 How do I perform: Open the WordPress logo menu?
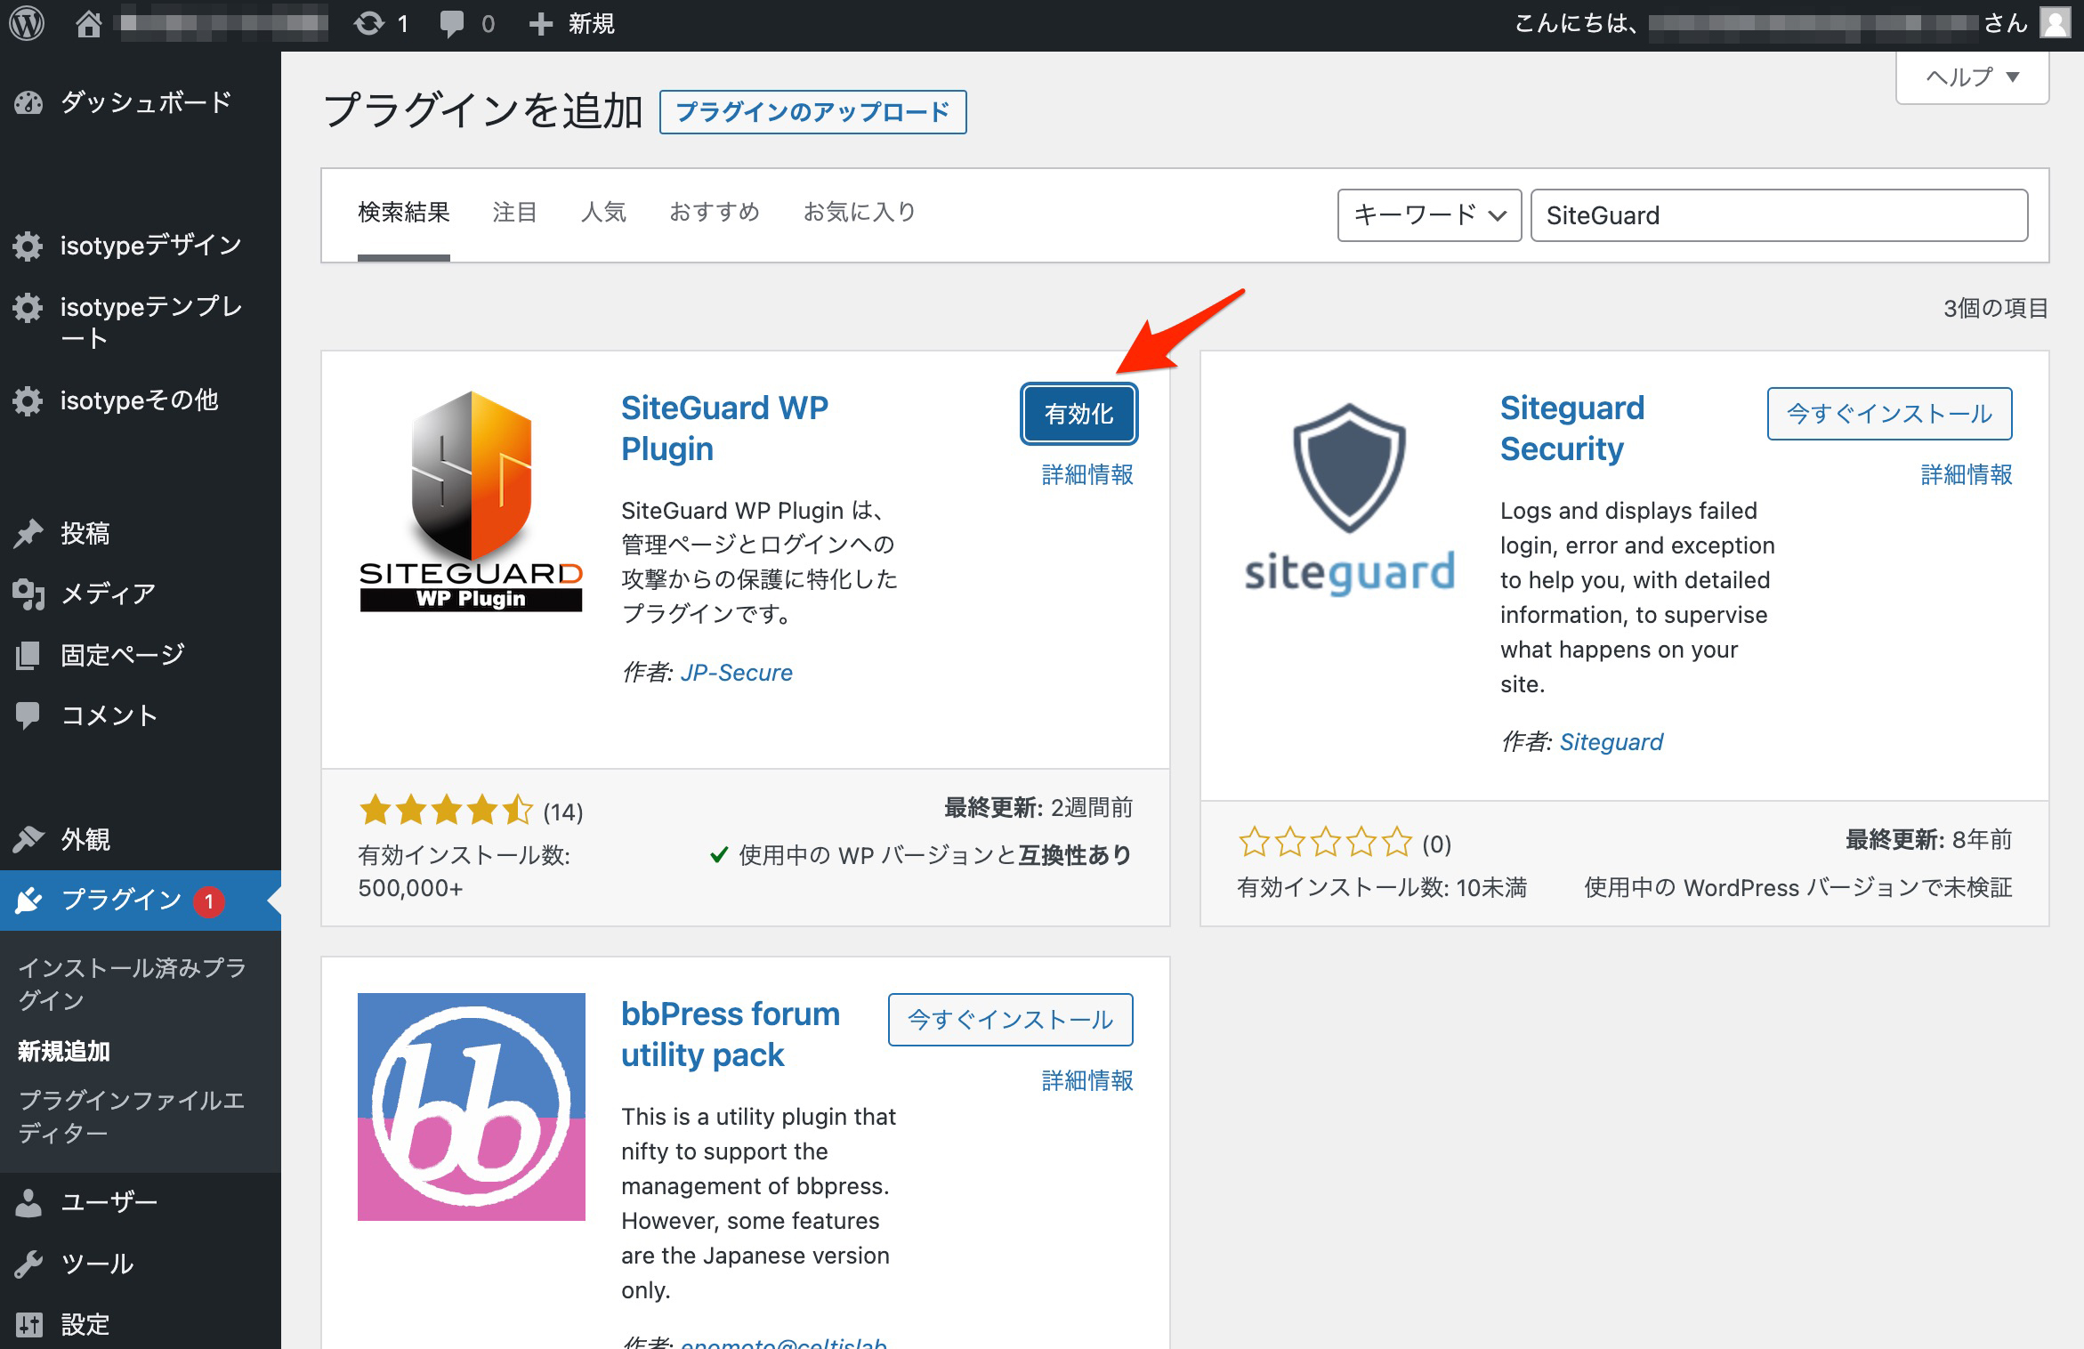click(28, 24)
